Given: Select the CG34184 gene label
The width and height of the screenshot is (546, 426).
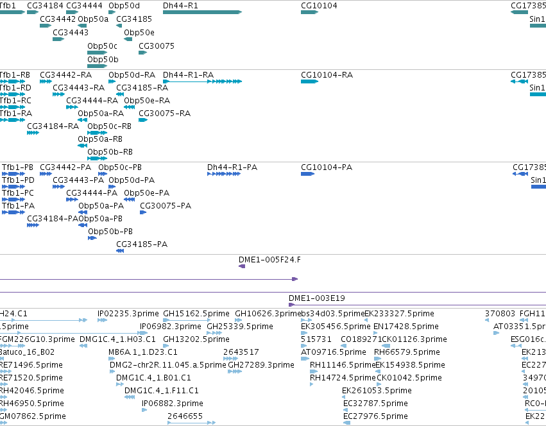Looking at the screenshot, I should click(46, 6).
